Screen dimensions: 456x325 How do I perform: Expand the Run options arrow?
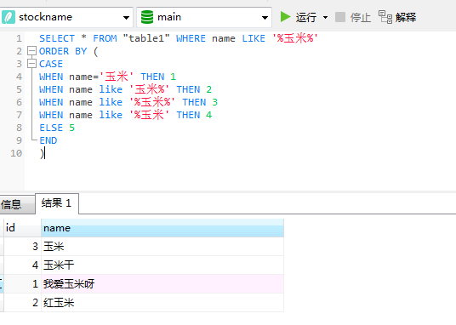click(x=326, y=18)
